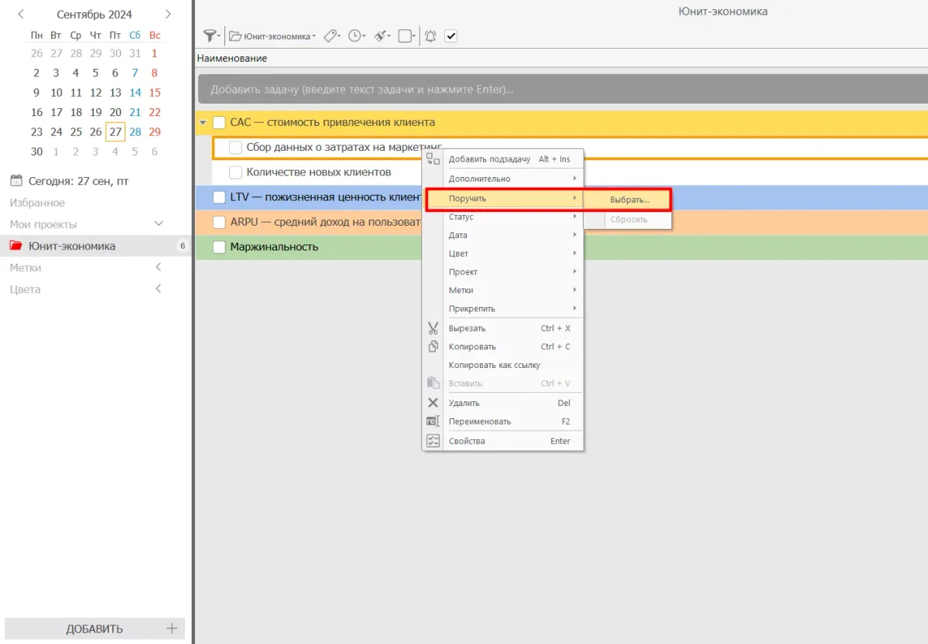This screenshot has width=928, height=644.
Task: Click the X icon beside Удалить
Action: click(433, 403)
